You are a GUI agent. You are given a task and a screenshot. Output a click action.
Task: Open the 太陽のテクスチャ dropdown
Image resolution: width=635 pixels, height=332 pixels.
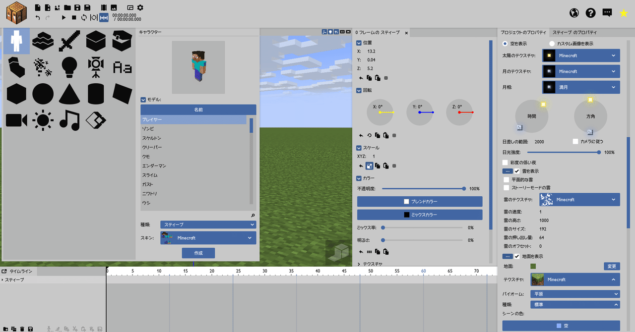coord(581,55)
